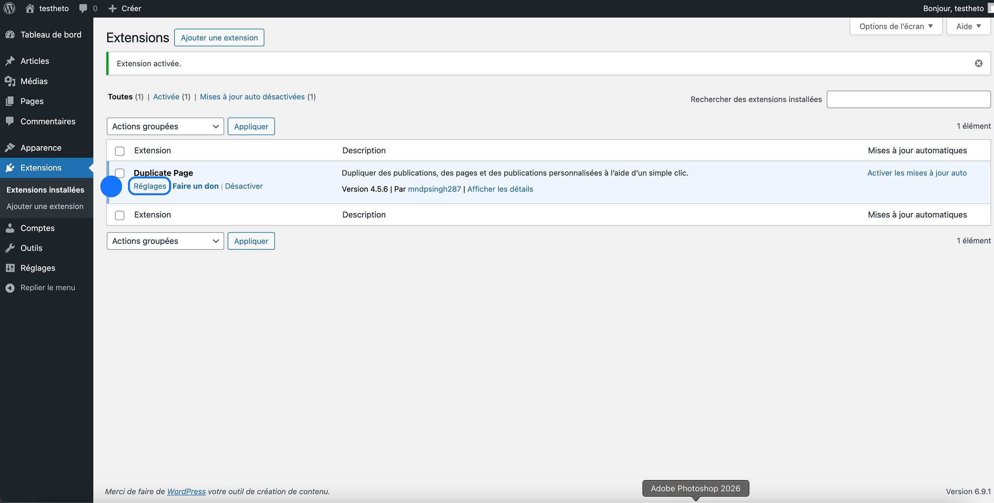Open Commentaires with its speech bubble icon
The image size is (994, 503).
tap(10, 121)
